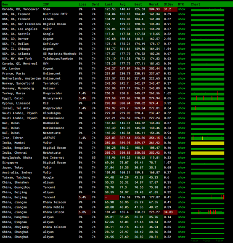Click the StDev column header
The width and height of the screenshot is (233, 243).
pos(169,4)
